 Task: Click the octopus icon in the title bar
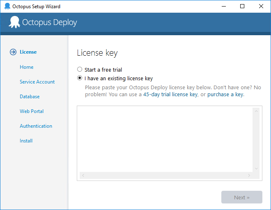pos(7,7)
